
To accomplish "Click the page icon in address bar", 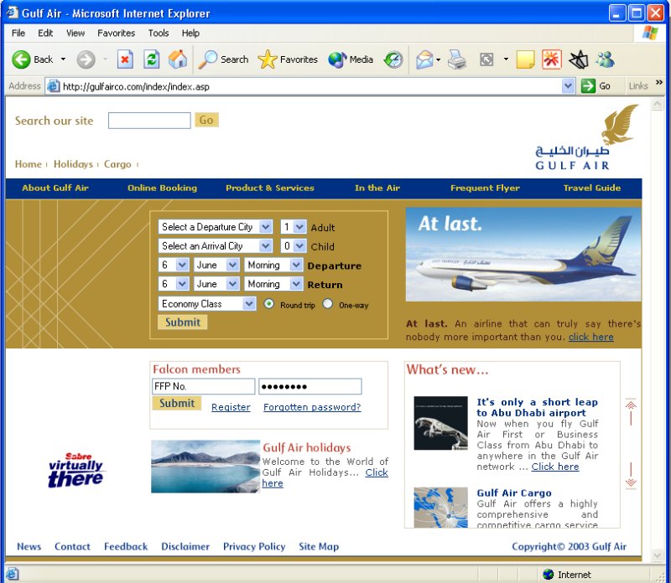I will click(x=54, y=86).
